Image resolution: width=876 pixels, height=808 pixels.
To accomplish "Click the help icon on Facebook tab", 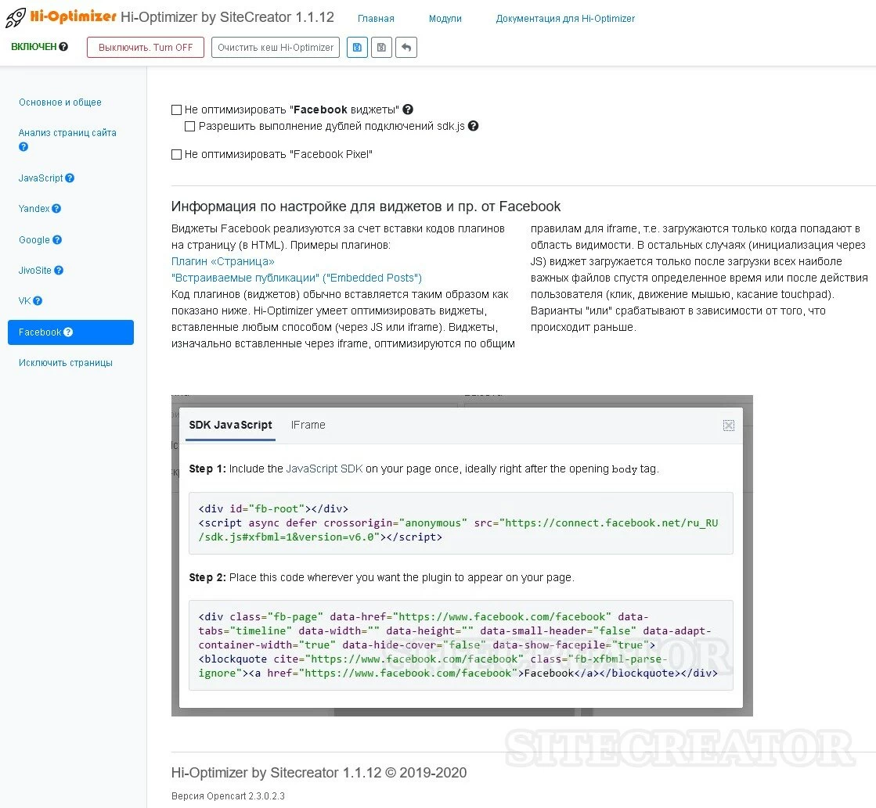I will [x=68, y=332].
